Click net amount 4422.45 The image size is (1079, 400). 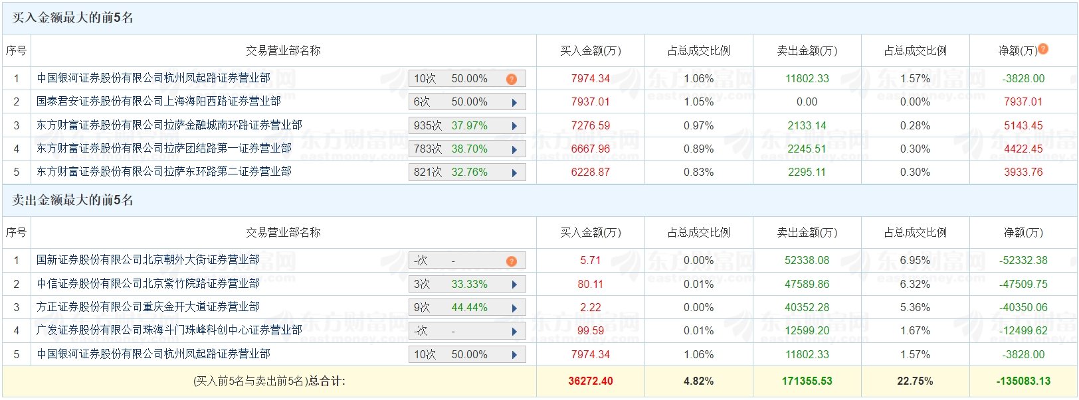[1023, 149]
